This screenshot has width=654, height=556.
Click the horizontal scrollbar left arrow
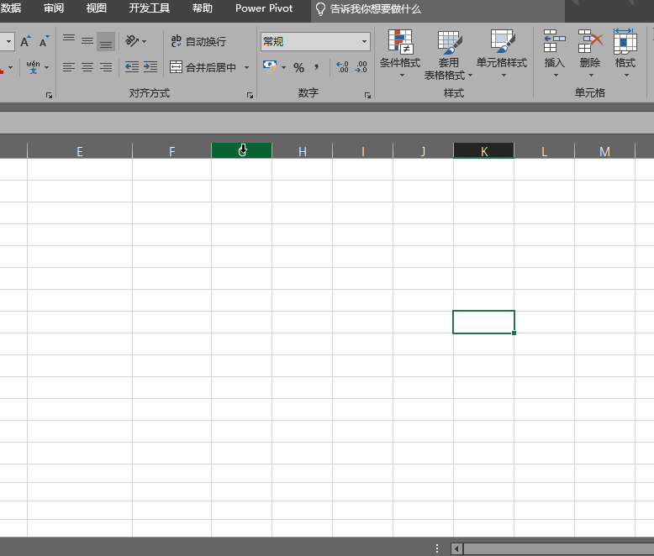pos(456,548)
